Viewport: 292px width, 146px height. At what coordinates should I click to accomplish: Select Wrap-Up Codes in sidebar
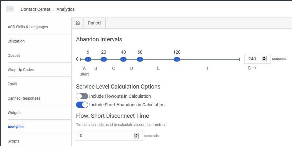21,70
